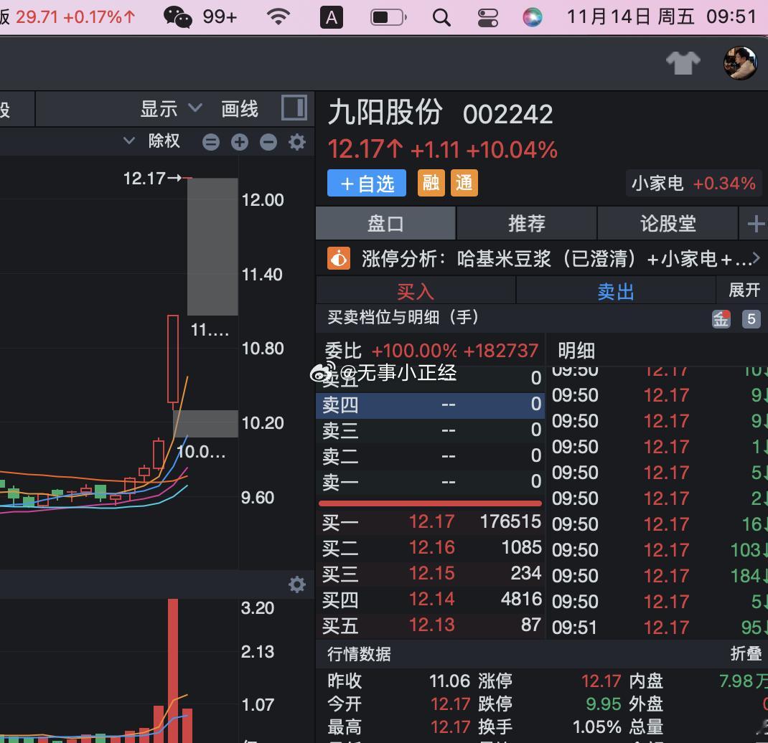This screenshot has width=768, height=743.
Task: Open the Level-2 金 quote icon
Action: 721,318
